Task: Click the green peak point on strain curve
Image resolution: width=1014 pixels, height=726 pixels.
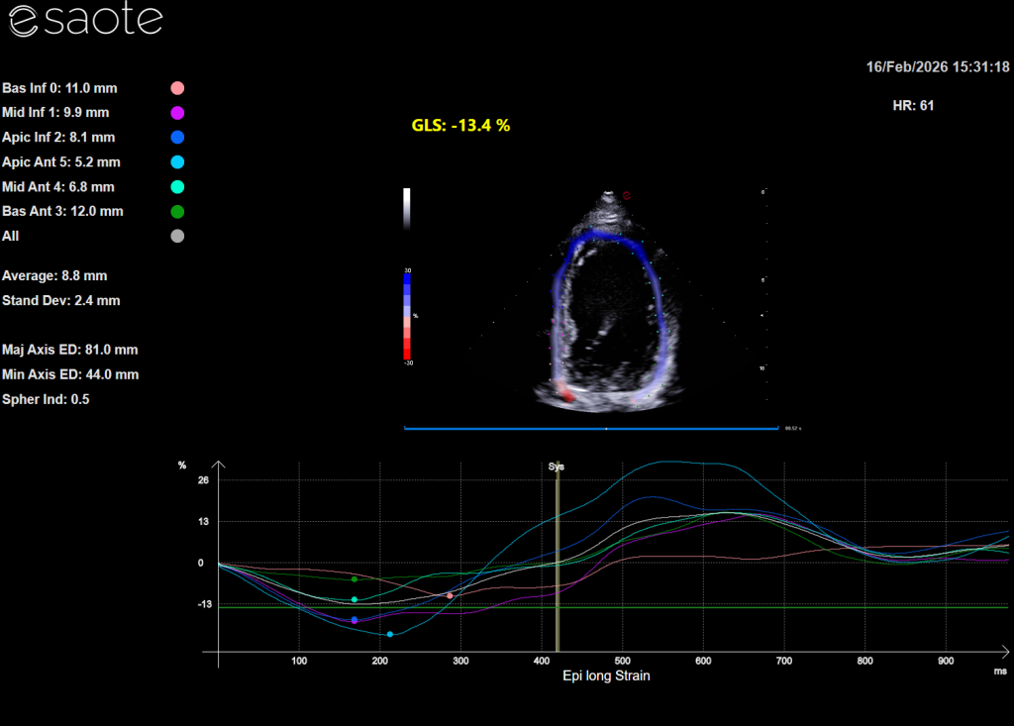Action: tap(355, 578)
